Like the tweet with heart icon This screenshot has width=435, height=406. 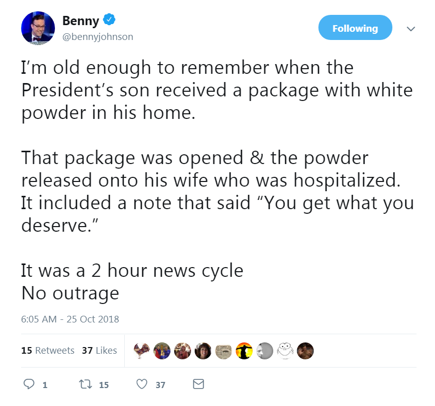[142, 384]
